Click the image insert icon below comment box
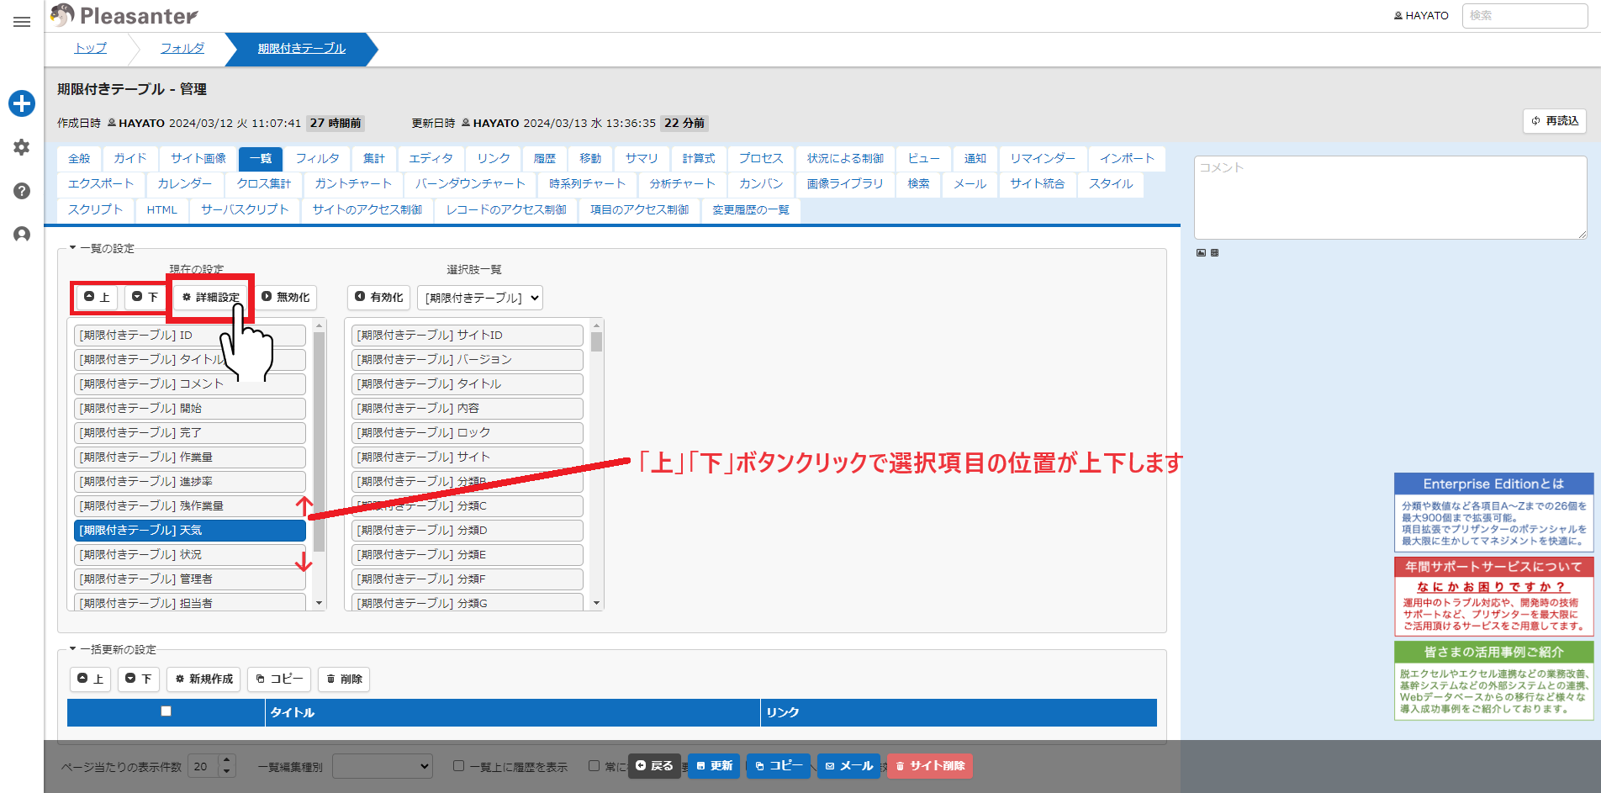The height and width of the screenshot is (793, 1601). tap(1201, 252)
